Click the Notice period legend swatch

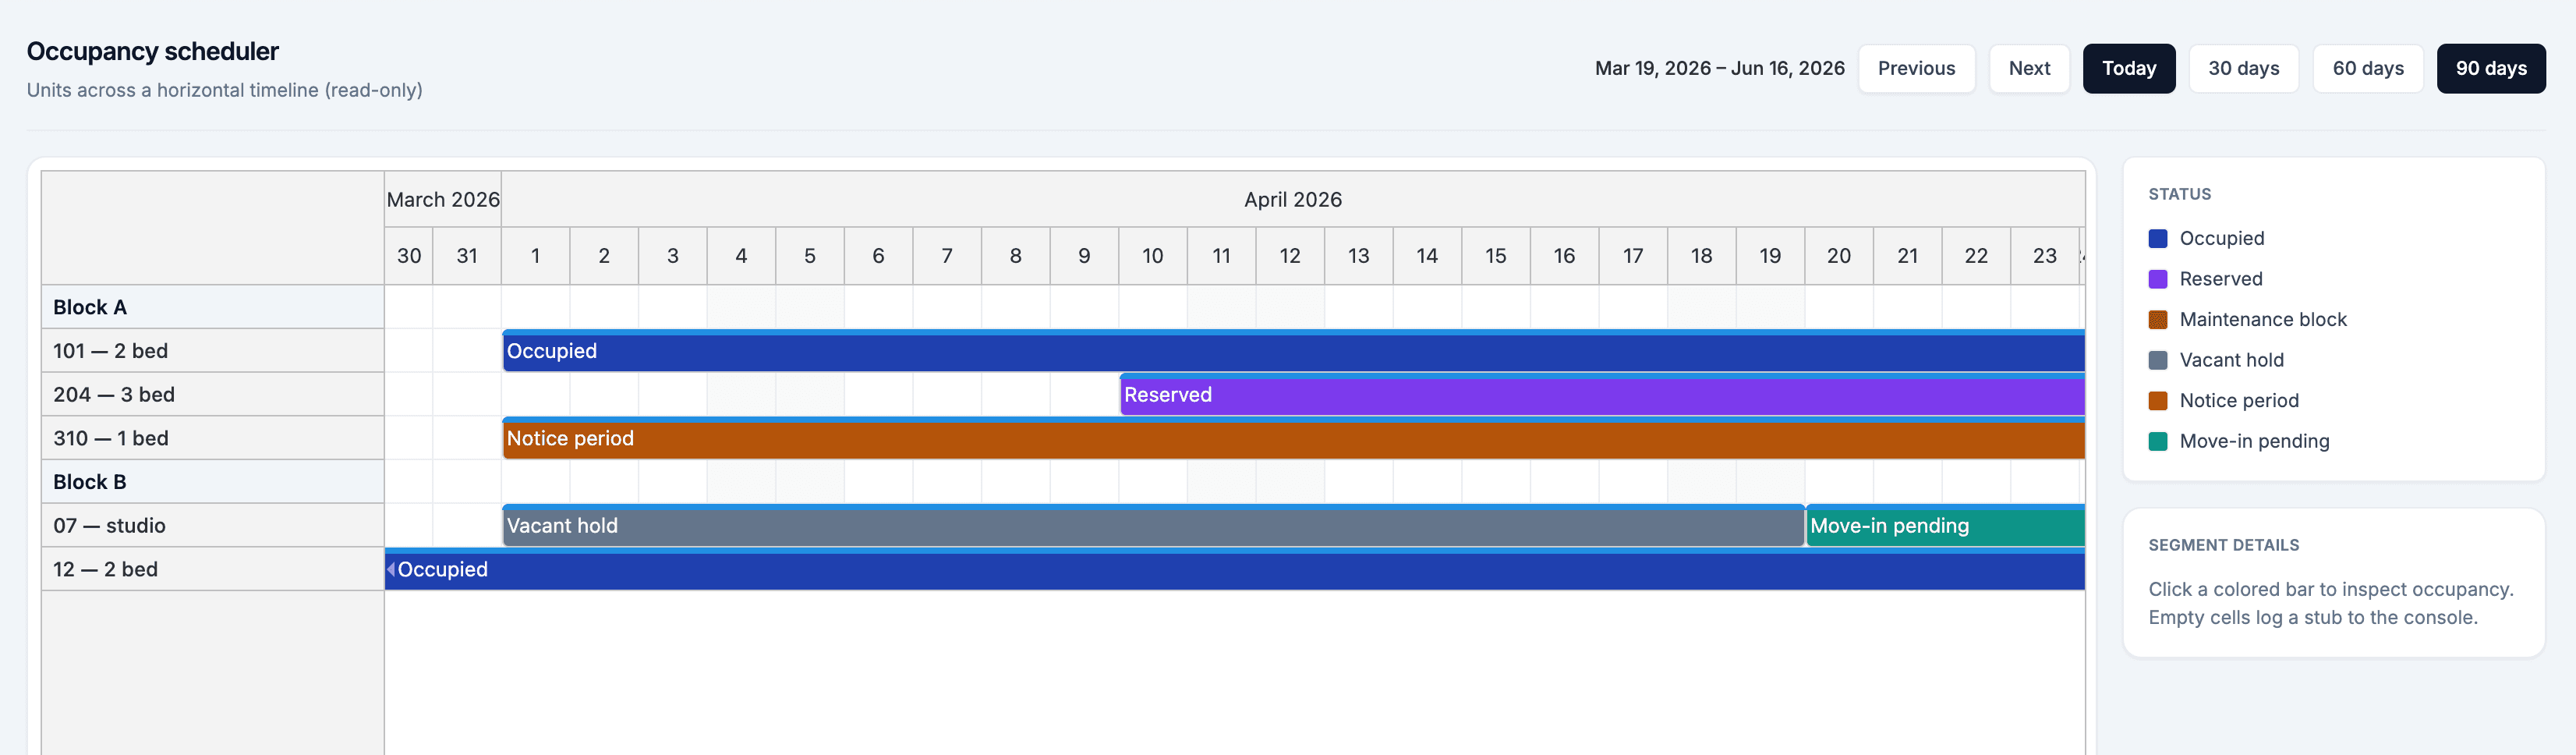click(2157, 400)
